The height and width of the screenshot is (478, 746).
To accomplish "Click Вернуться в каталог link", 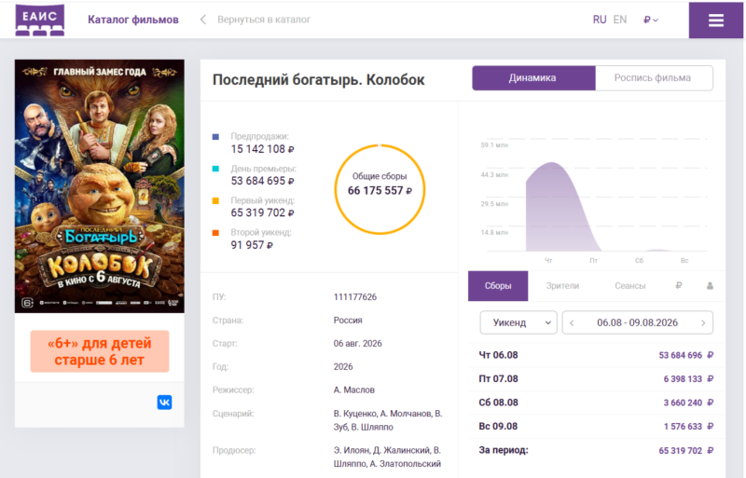I will click(264, 20).
